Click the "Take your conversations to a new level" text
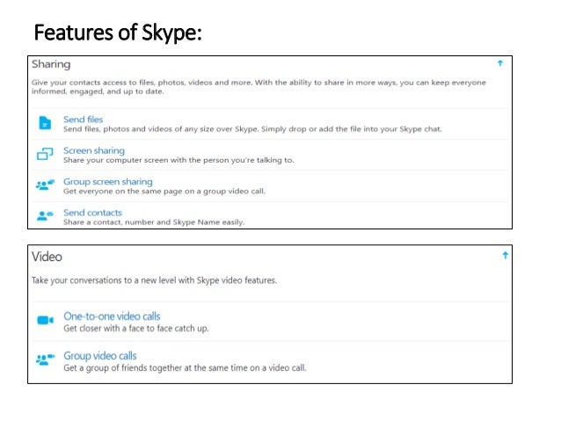561x421 pixels. pyautogui.click(x=154, y=280)
